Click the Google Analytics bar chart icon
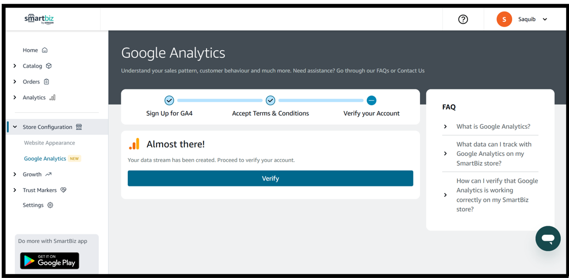The width and height of the screenshot is (569, 278). [x=134, y=144]
